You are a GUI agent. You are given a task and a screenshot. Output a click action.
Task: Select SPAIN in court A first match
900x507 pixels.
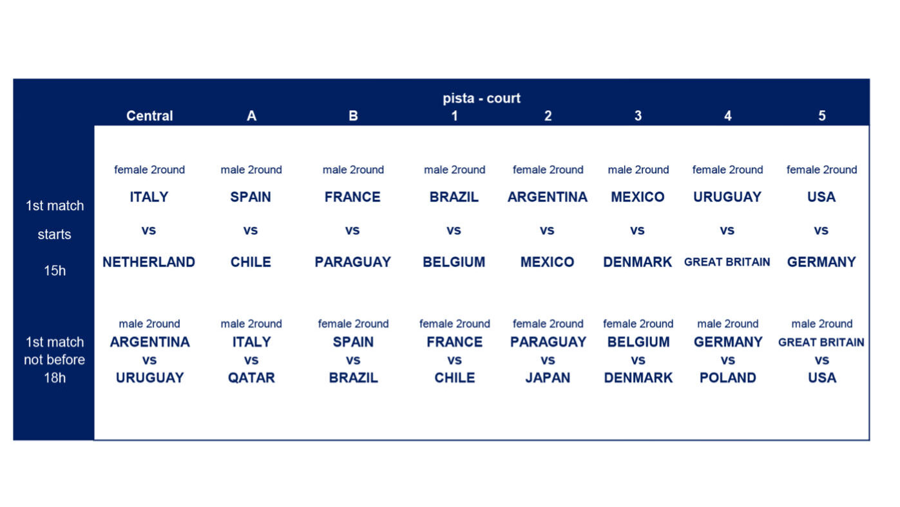pos(251,197)
